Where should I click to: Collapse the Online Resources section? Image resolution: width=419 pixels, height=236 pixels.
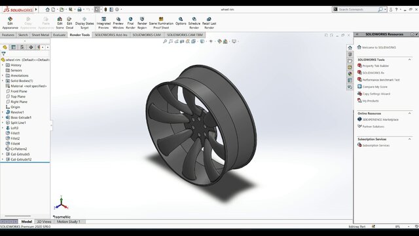pyautogui.click(x=409, y=113)
